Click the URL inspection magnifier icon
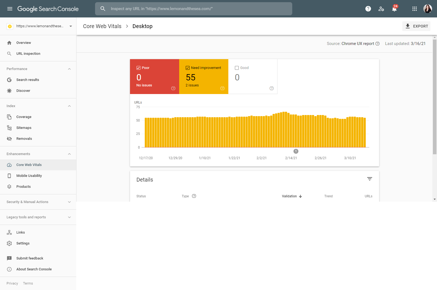Image resolution: width=437 pixels, height=290 pixels. pyautogui.click(x=9, y=54)
